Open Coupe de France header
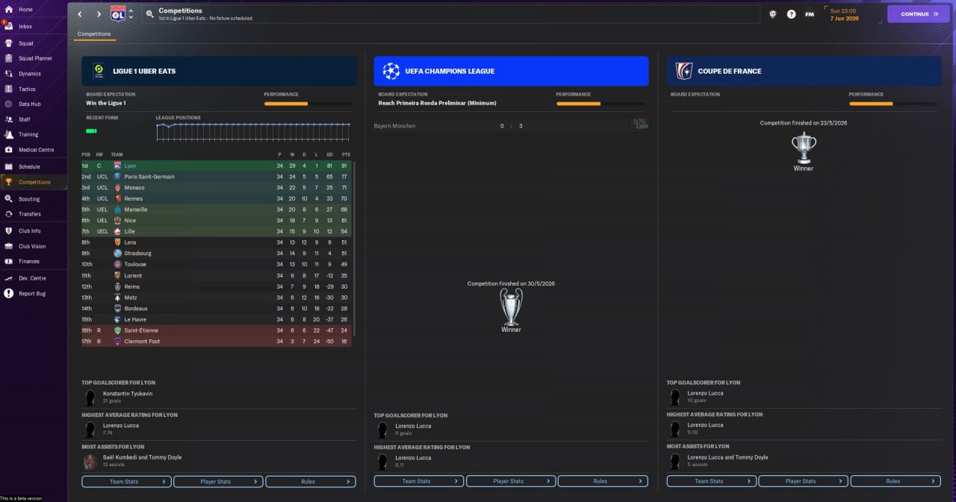The height and width of the screenshot is (502, 956). (804, 71)
